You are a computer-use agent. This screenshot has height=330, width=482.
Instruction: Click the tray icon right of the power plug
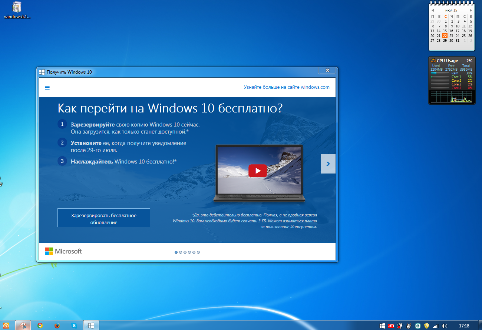(x=409, y=326)
